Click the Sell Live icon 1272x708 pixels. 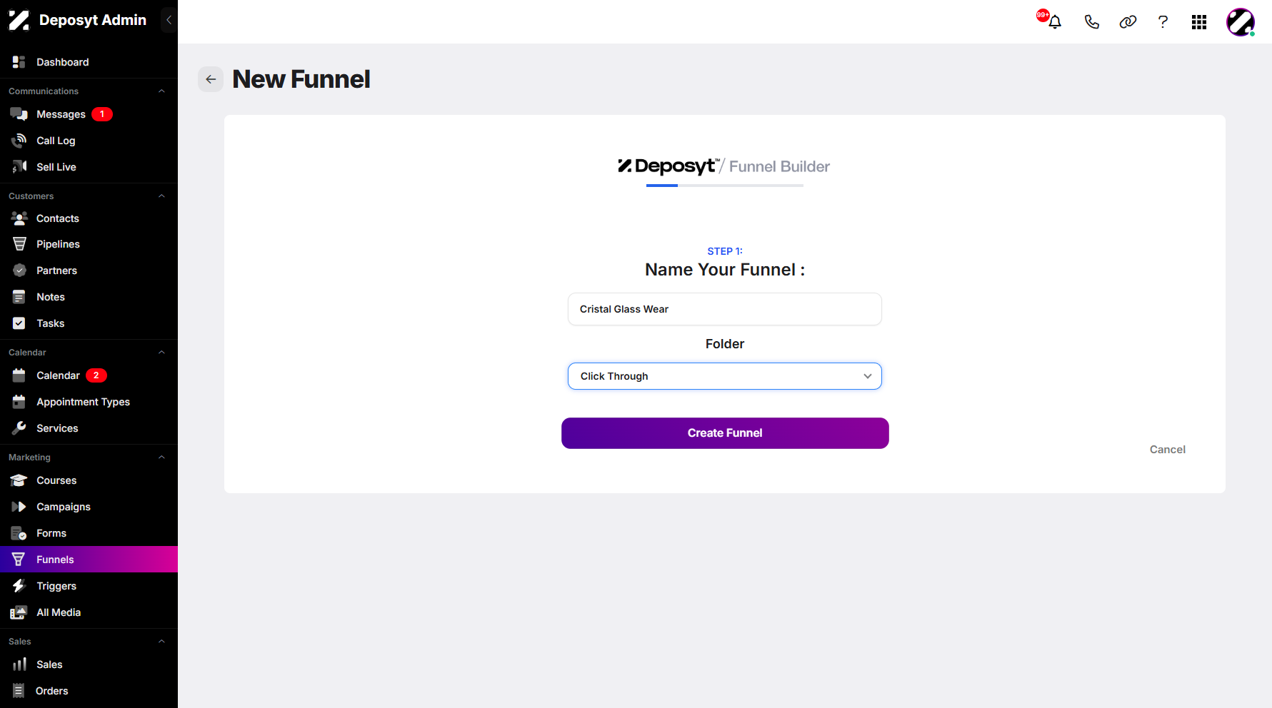coord(19,167)
